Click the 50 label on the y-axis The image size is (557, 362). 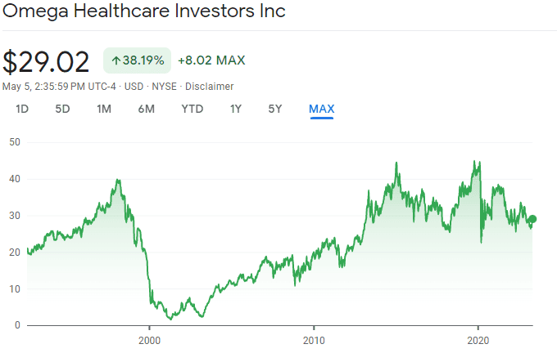[14, 142]
